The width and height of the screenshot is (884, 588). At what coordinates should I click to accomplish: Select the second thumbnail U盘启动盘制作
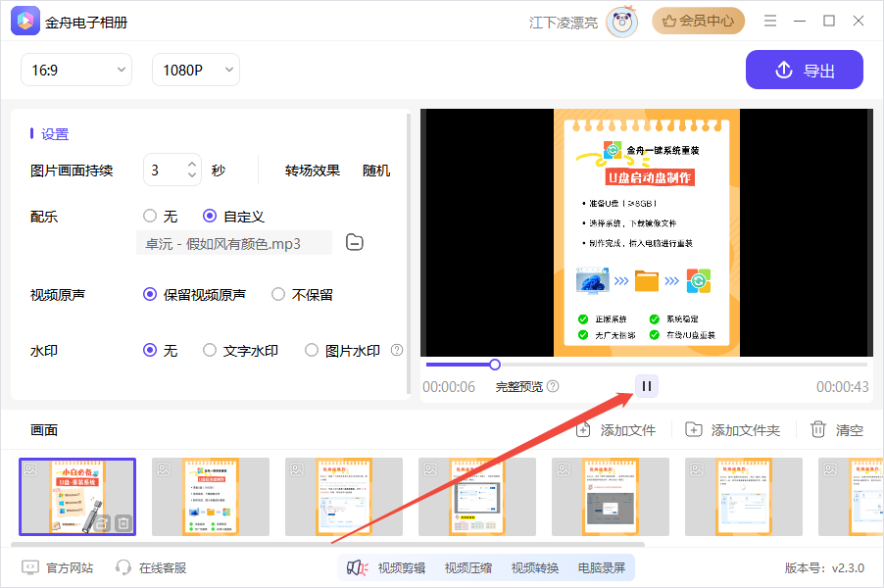(x=211, y=497)
